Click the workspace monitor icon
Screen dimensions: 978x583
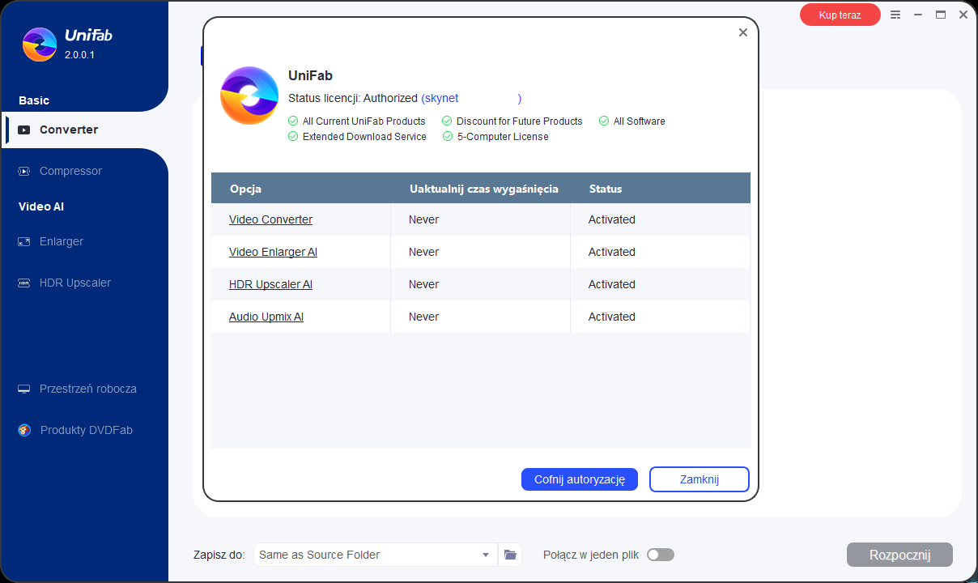tap(24, 389)
